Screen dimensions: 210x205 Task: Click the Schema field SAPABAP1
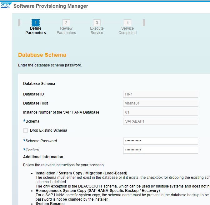[x=160, y=121]
